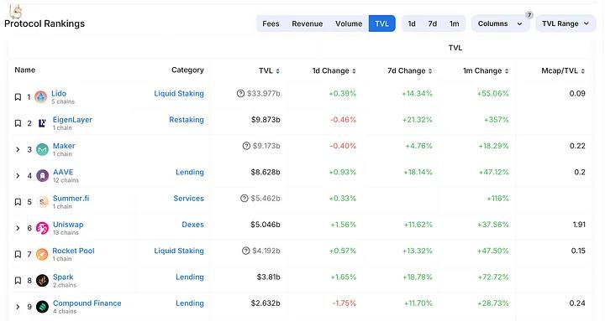Open the AAVE protocol link
Viewport: 605px width, 321px height.
click(x=63, y=172)
